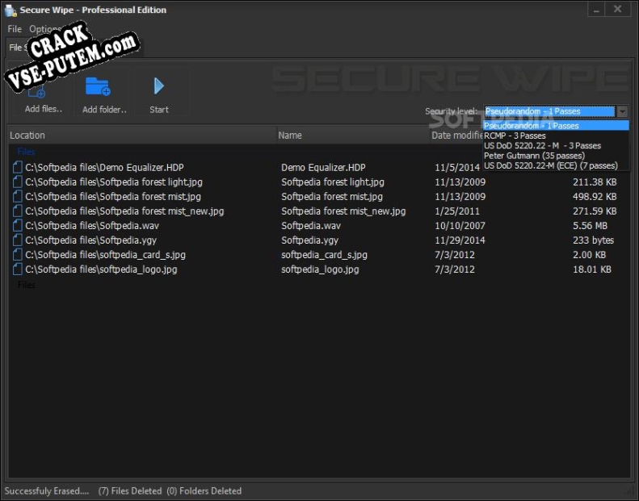This screenshot has height=501, width=639.
Task: Click (7) Files Deleted status text
Action: pos(130,491)
